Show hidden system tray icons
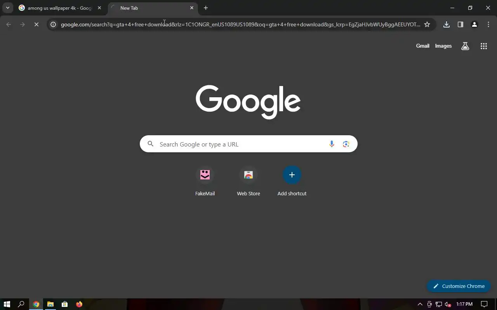Viewport: 497px width, 310px height. coord(420,304)
